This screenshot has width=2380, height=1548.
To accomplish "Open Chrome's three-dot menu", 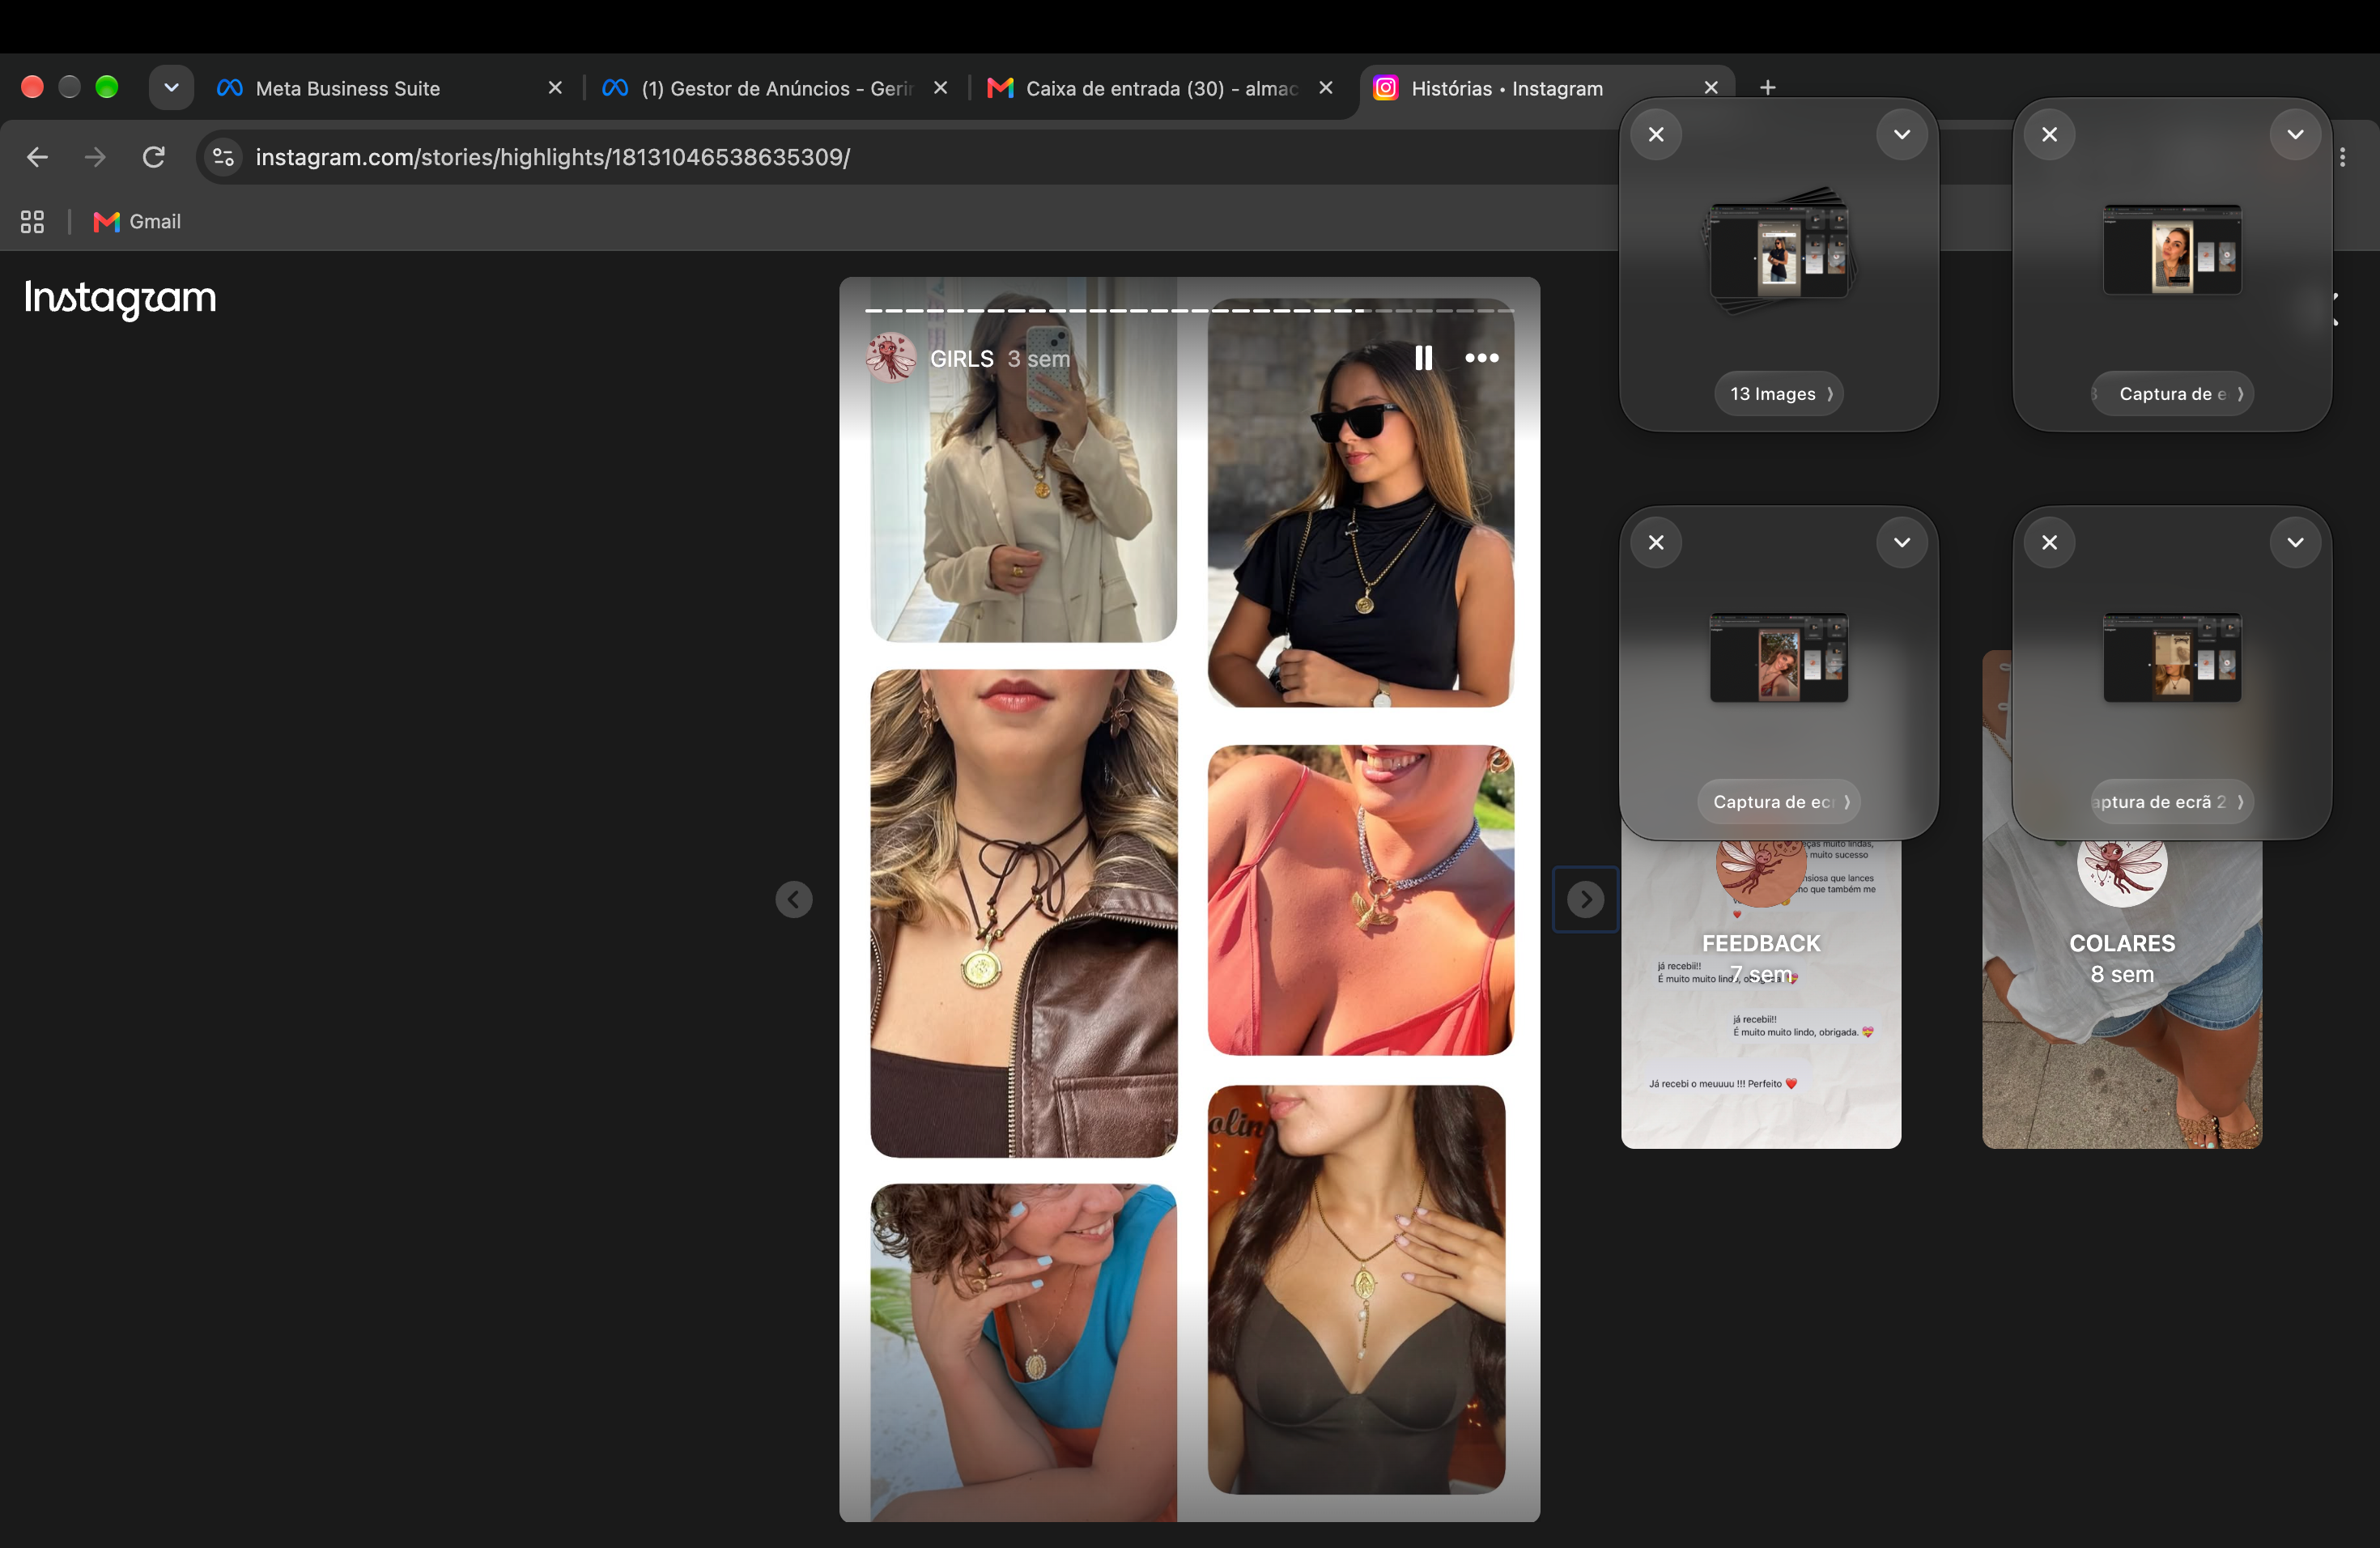I will coord(2343,157).
